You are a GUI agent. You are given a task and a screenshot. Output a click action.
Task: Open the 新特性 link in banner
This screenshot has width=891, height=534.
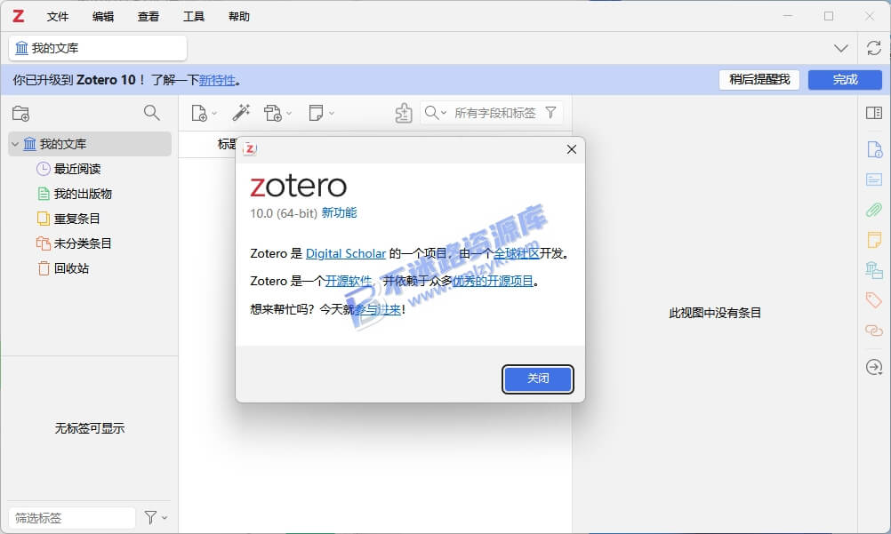pyautogui.click(x=216, y=80)
